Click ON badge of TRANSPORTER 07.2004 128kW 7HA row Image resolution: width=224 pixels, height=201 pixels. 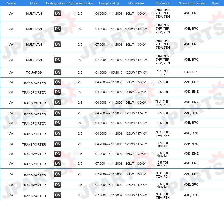coord(58,195)
